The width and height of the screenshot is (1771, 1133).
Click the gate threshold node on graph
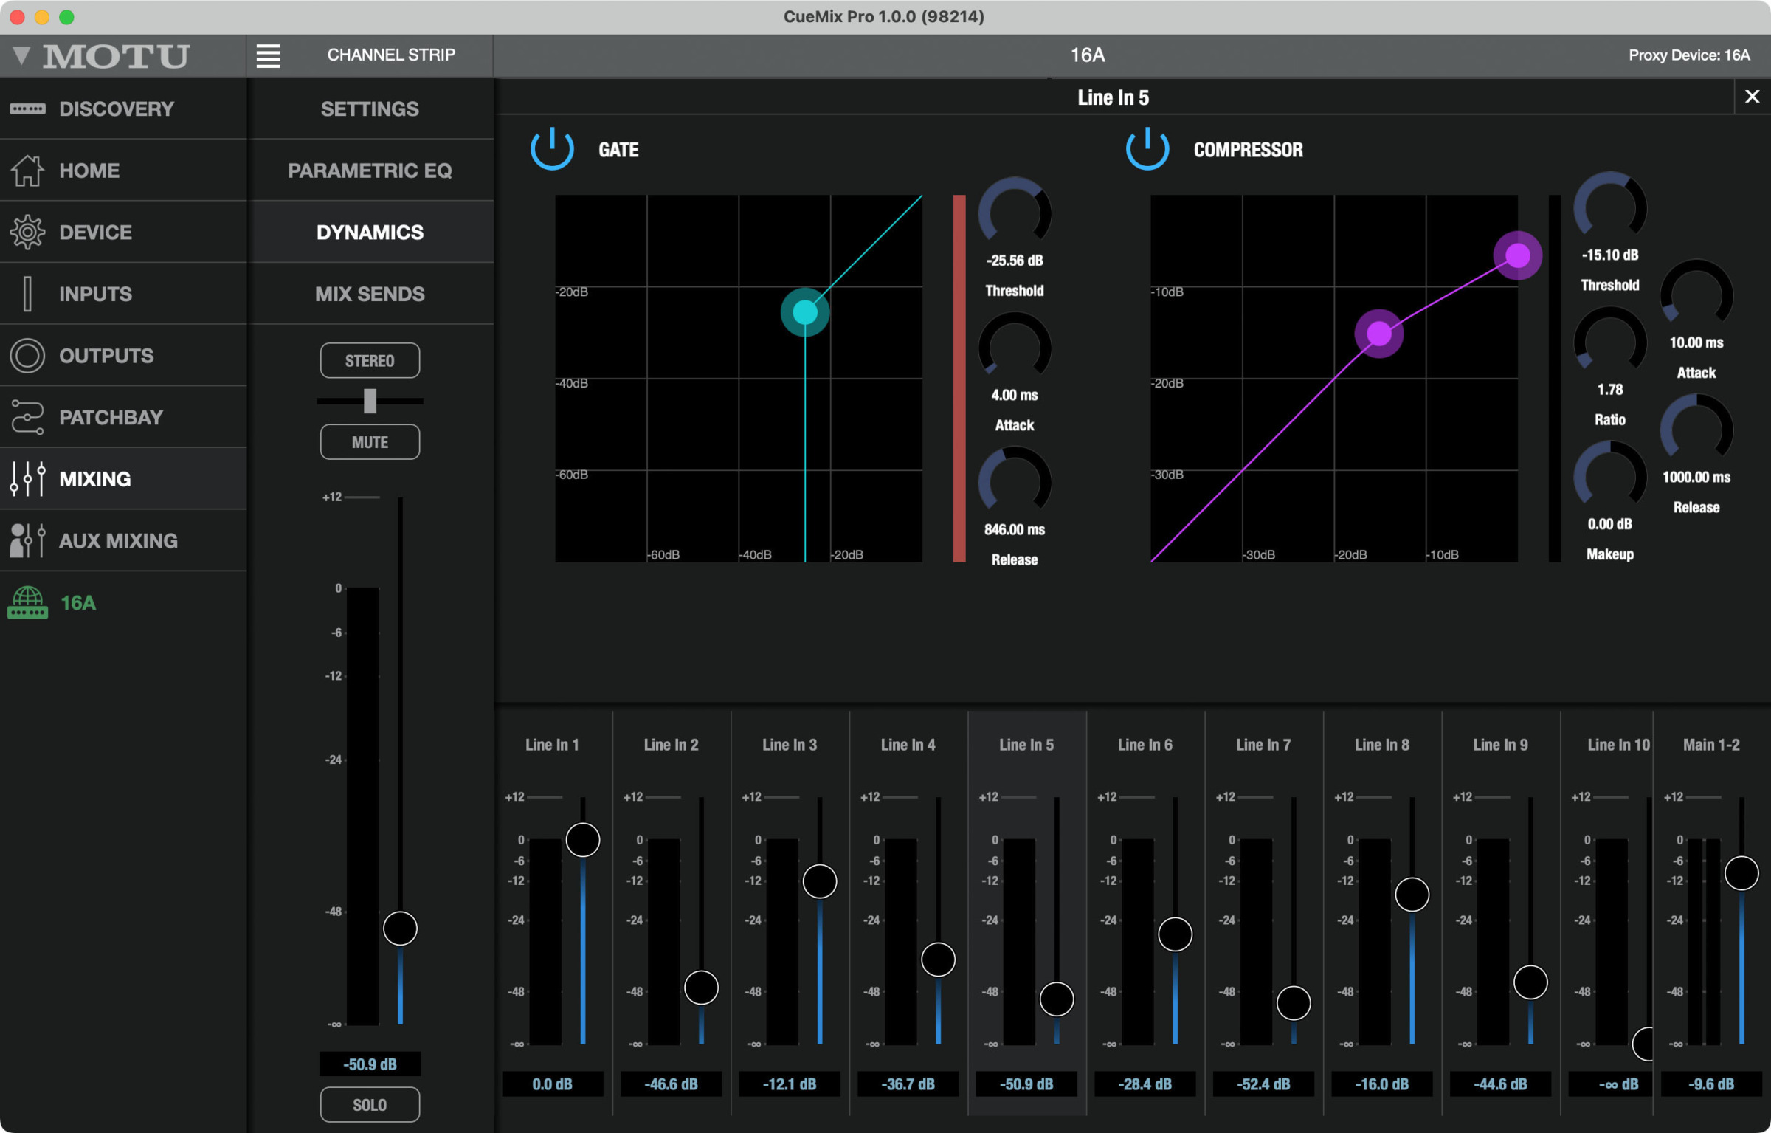tap(804, 312)
